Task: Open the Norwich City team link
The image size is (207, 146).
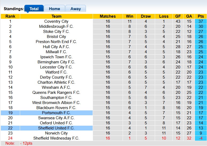Action: [x=56, y=133]
